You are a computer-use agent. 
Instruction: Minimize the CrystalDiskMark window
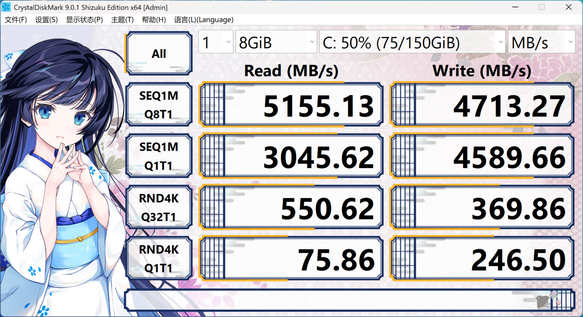click(x=515, y=7)
